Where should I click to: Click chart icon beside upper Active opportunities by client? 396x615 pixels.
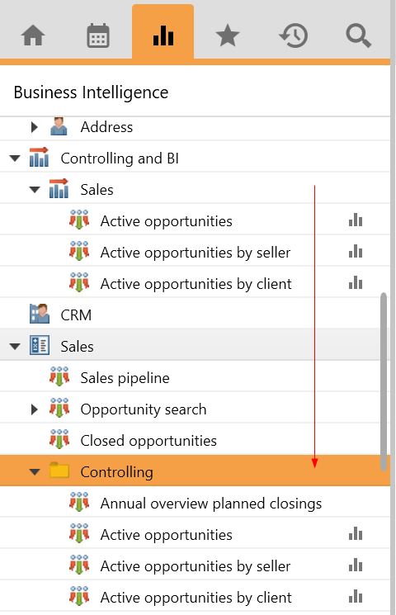[x=356, y=283]
